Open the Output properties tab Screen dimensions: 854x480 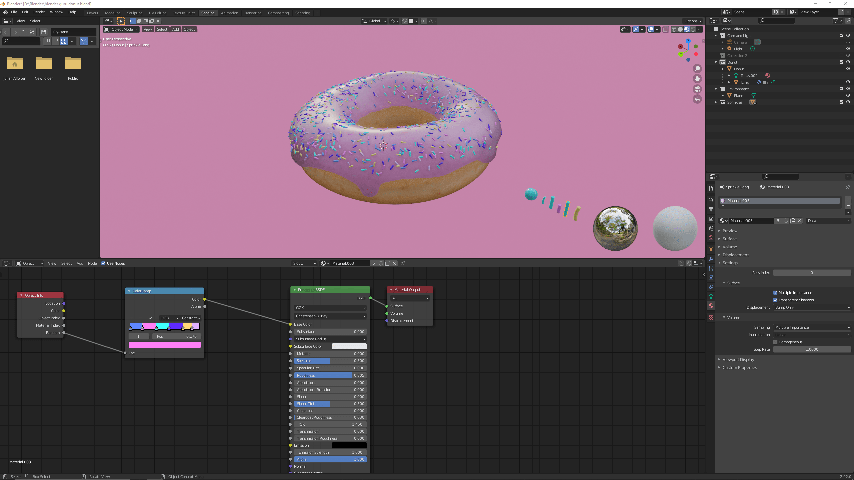[711, 210]
